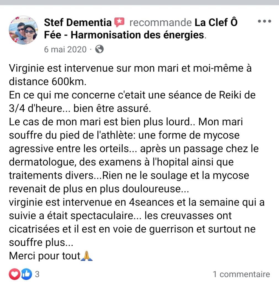
Task: Click the text 'distance 600km.'
Action: coord(48,82)
